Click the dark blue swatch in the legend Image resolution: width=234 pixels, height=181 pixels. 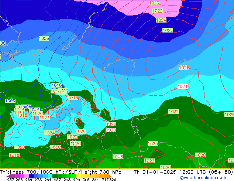31,176
